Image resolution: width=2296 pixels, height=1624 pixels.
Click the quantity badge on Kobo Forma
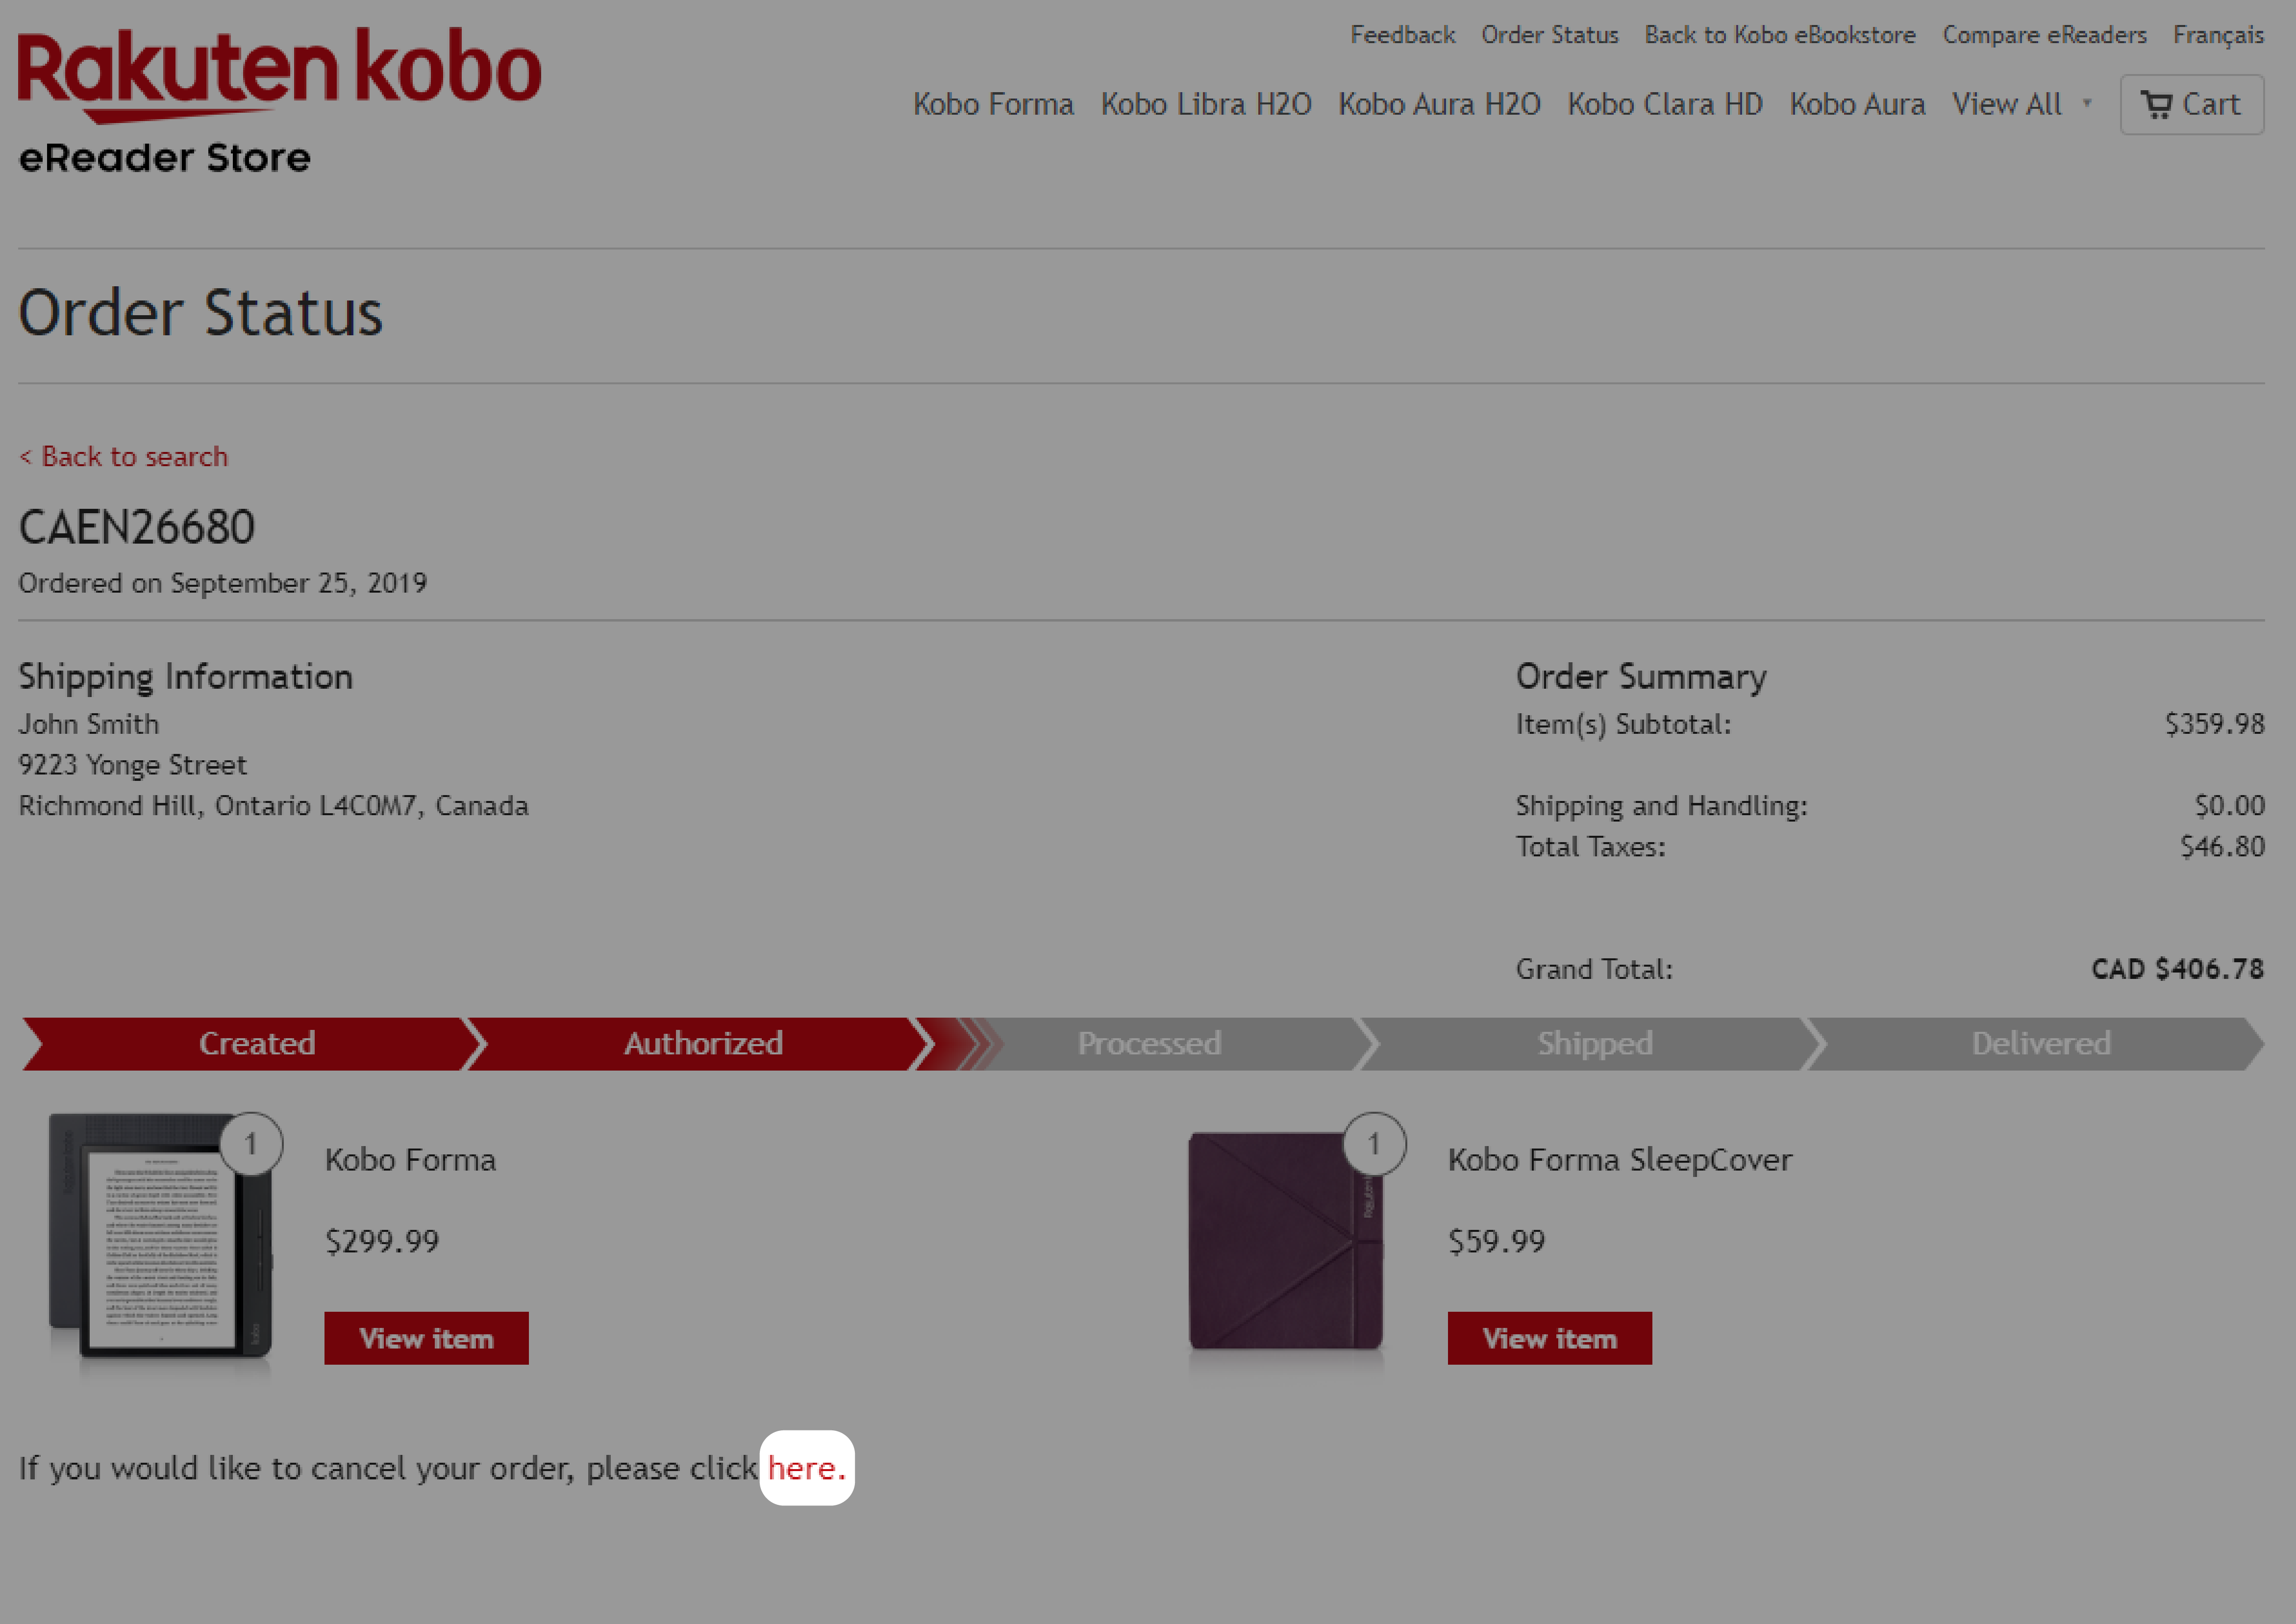[251, 1144]
